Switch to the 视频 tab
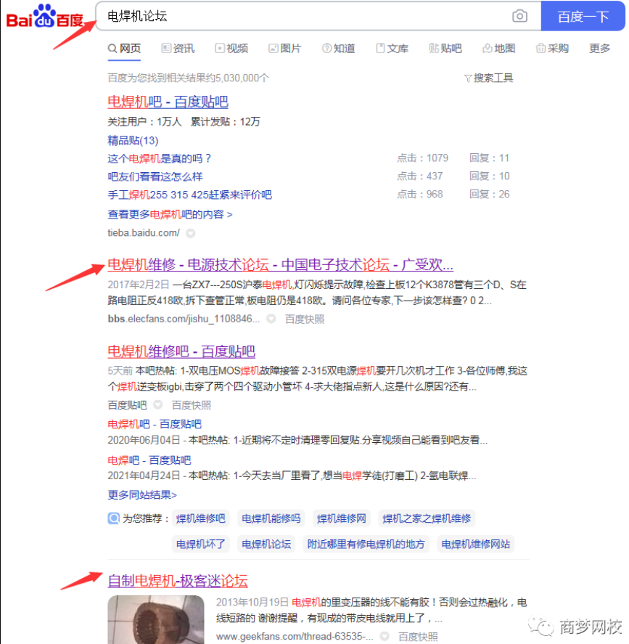629x644 pixels. pos(232,49)
